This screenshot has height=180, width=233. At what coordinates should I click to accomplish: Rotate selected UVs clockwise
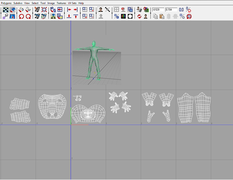[x=27, y=16]
